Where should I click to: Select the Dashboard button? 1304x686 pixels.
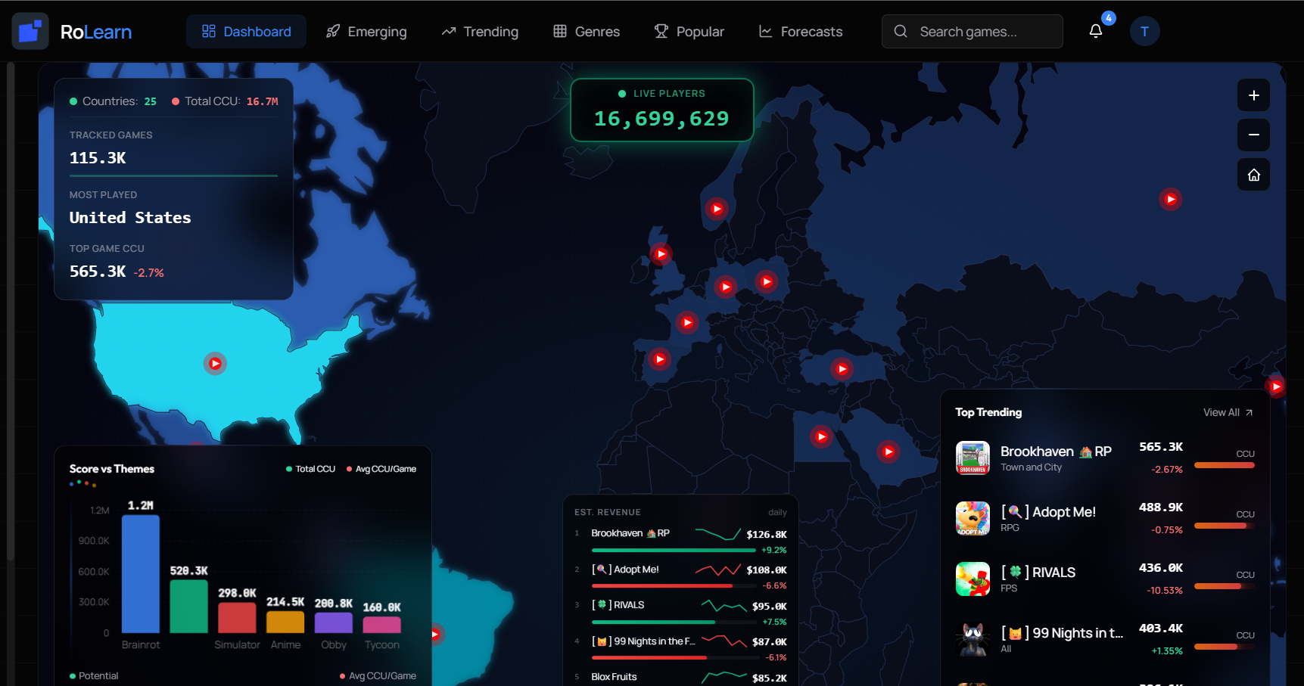(246, 31)
